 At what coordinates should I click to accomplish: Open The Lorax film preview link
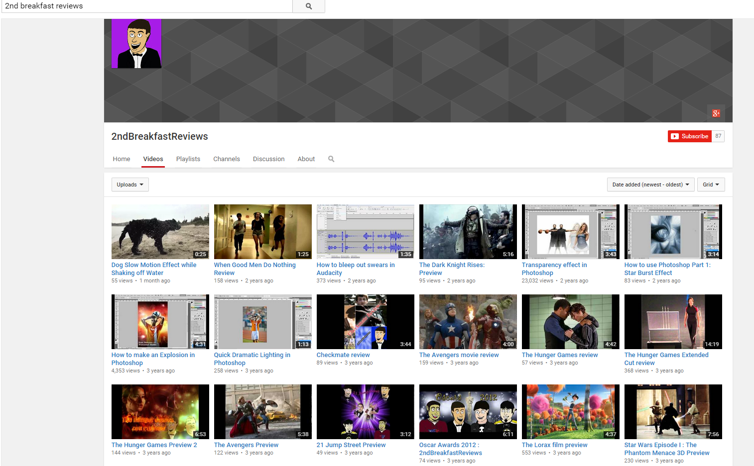(x=555, y=445)
